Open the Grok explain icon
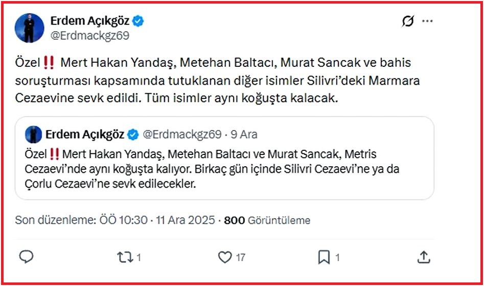The width and height of the screenshot is (484, 286). pyautogui.click(x=407, y=21)
